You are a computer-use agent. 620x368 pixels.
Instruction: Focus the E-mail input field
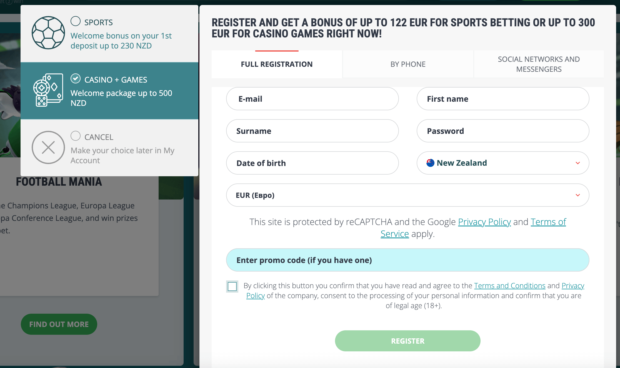[312, 99]
